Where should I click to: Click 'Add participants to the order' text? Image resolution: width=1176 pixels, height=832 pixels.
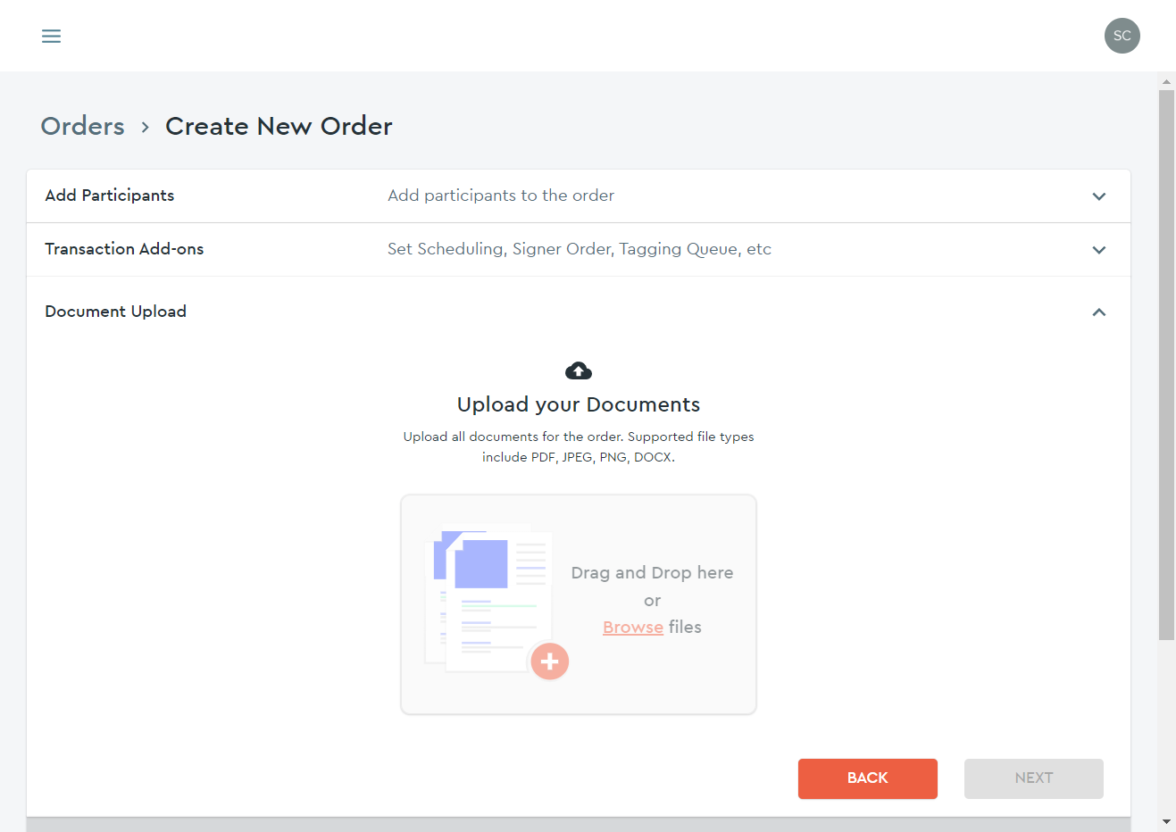[501, 196]
